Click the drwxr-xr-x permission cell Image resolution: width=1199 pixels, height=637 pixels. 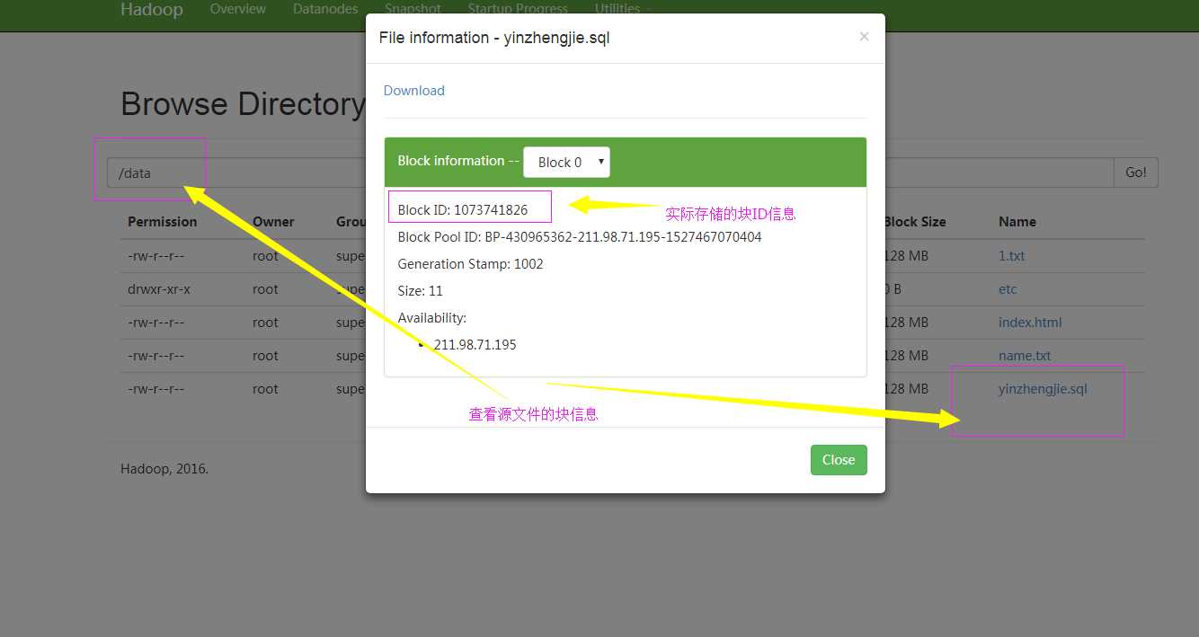(x=159, y=289)
